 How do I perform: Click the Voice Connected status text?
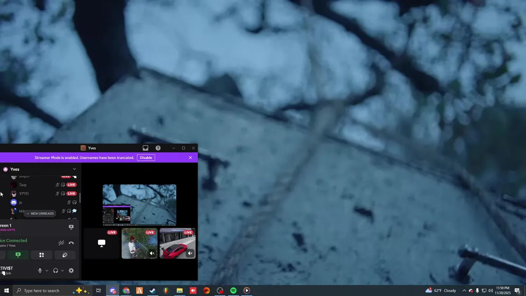pyautogui.click(x=14, y=240)
